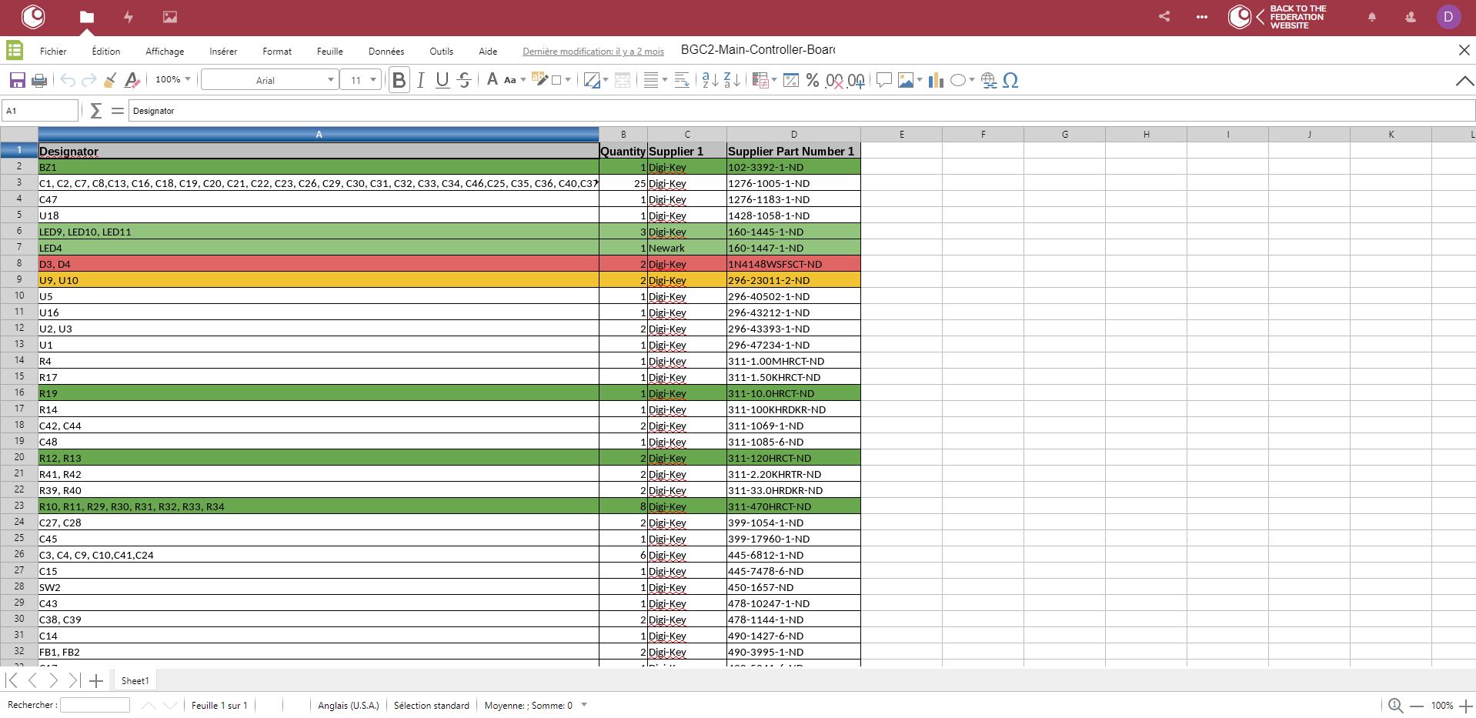Image resolution: width=1476 pixels, height=718 pixels.
Task: Open the Arial font name dropdown
Action: click(331, 80)
